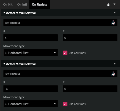Open first Move Relative event menu arrow
This screenshot has width=120, height=111.
[x=115, y=13]
